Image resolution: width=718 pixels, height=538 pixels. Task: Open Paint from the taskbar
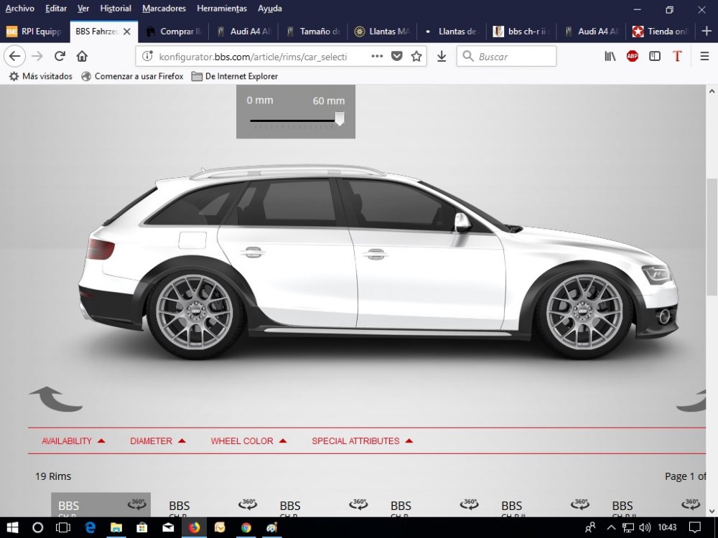click(272, 527)
